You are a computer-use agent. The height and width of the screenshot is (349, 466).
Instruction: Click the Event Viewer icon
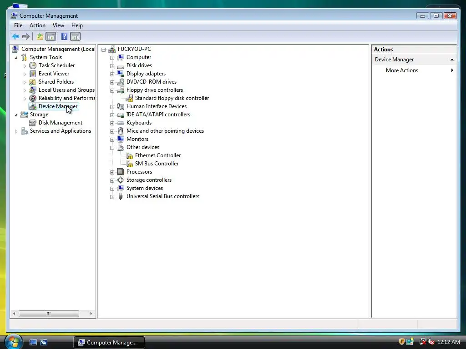click(33, 74)
